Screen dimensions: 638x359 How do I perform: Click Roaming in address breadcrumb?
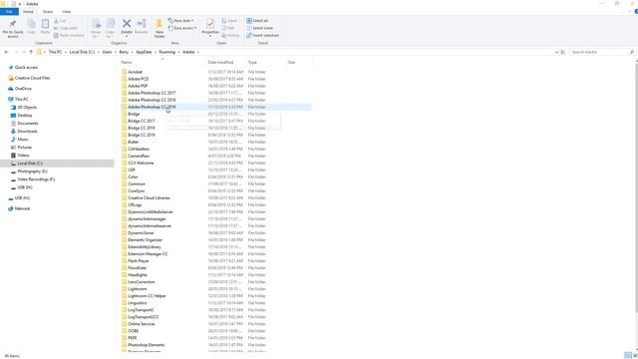(166, 52)
